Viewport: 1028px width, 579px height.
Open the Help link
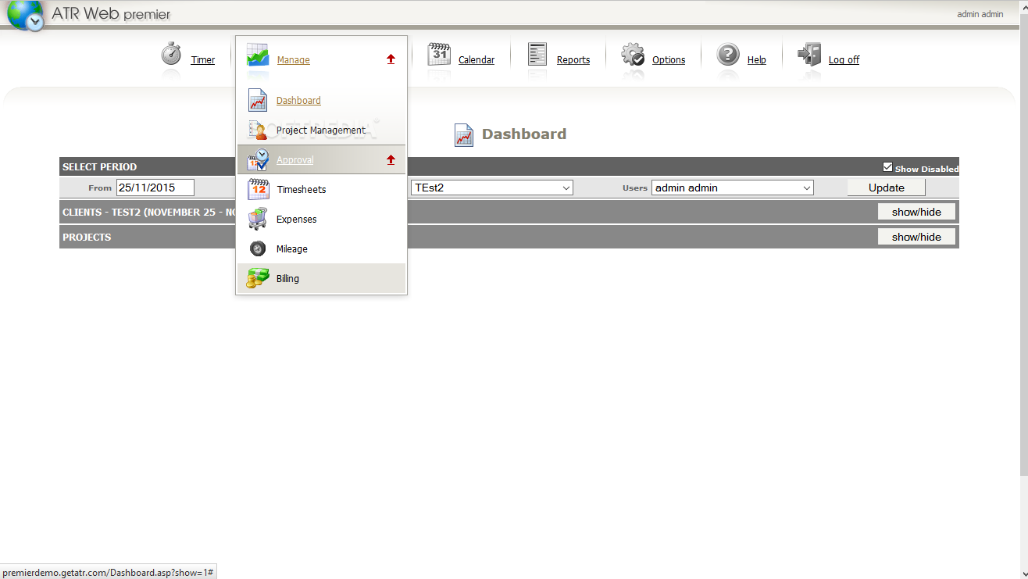tap(757, 60)
